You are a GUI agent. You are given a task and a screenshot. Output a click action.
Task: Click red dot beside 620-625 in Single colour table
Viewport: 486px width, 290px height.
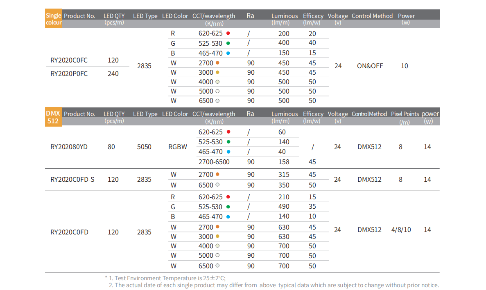228,33
